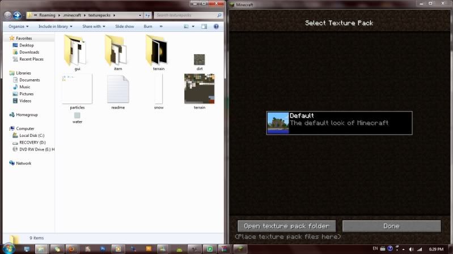The image size is (453, 254).
Task: Go back in Explorer navigation
Action: click(8, 15)
